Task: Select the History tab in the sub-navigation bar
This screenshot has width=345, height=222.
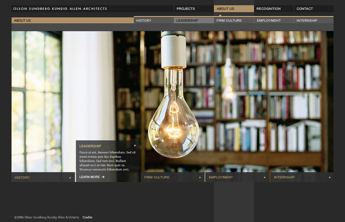Action: [x=144, y=21]
